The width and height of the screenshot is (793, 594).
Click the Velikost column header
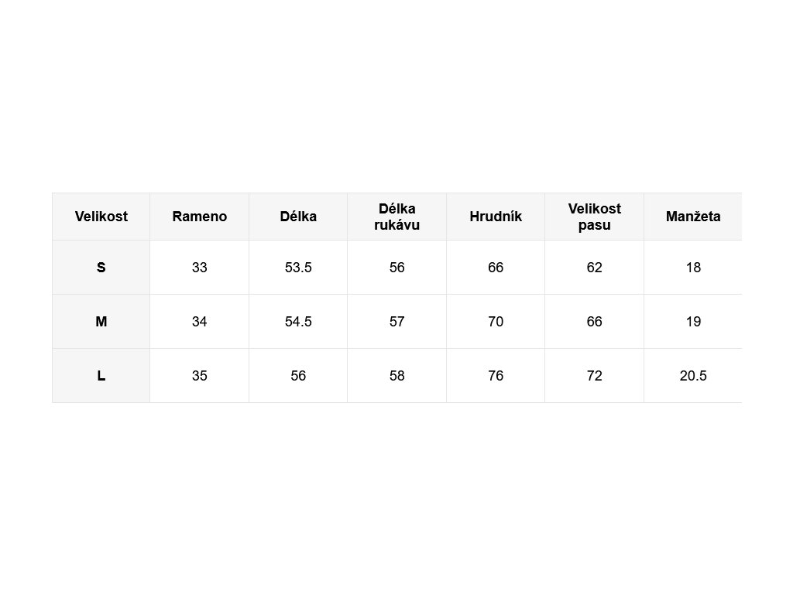[x=101, y=217]
